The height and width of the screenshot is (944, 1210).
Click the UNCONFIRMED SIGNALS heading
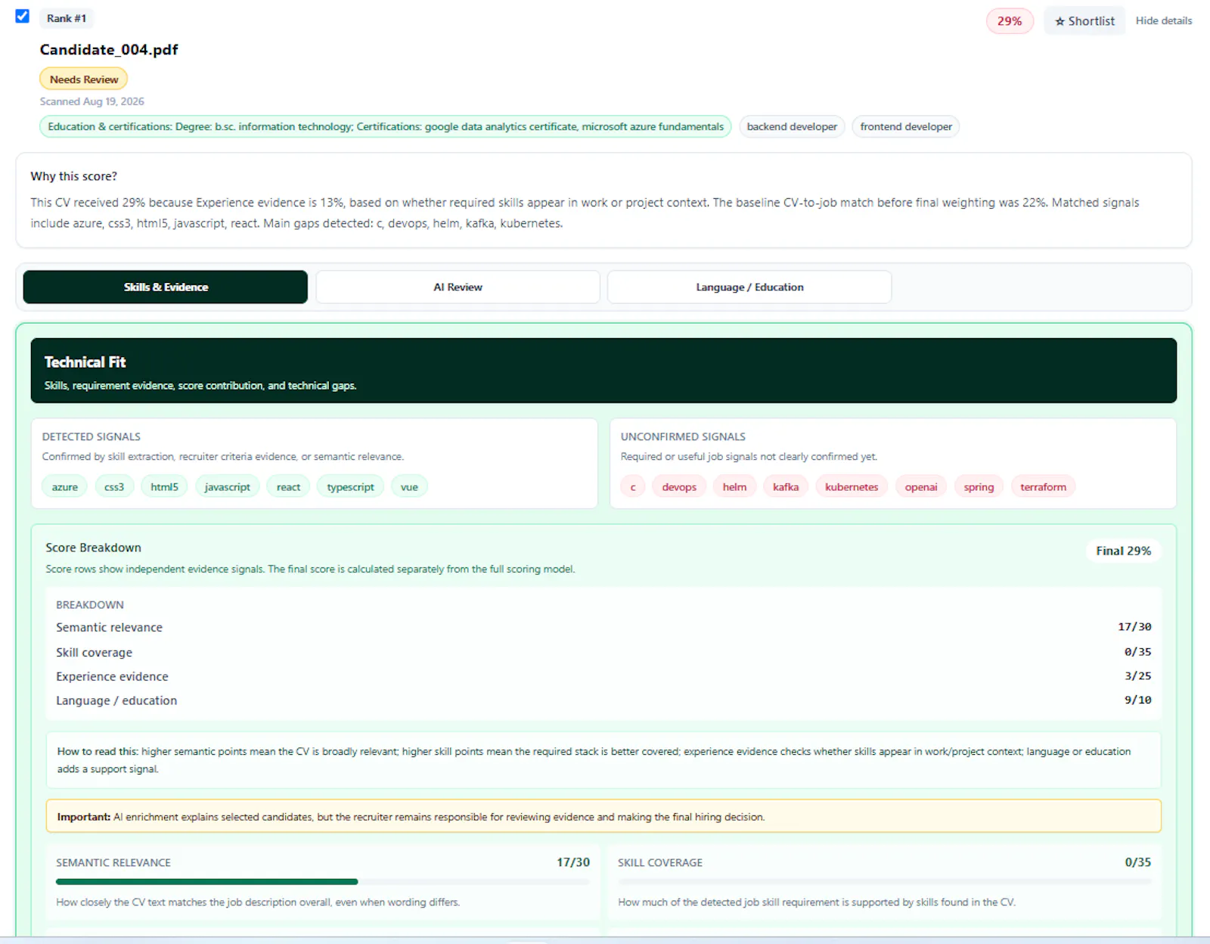(x=683, y=436)
